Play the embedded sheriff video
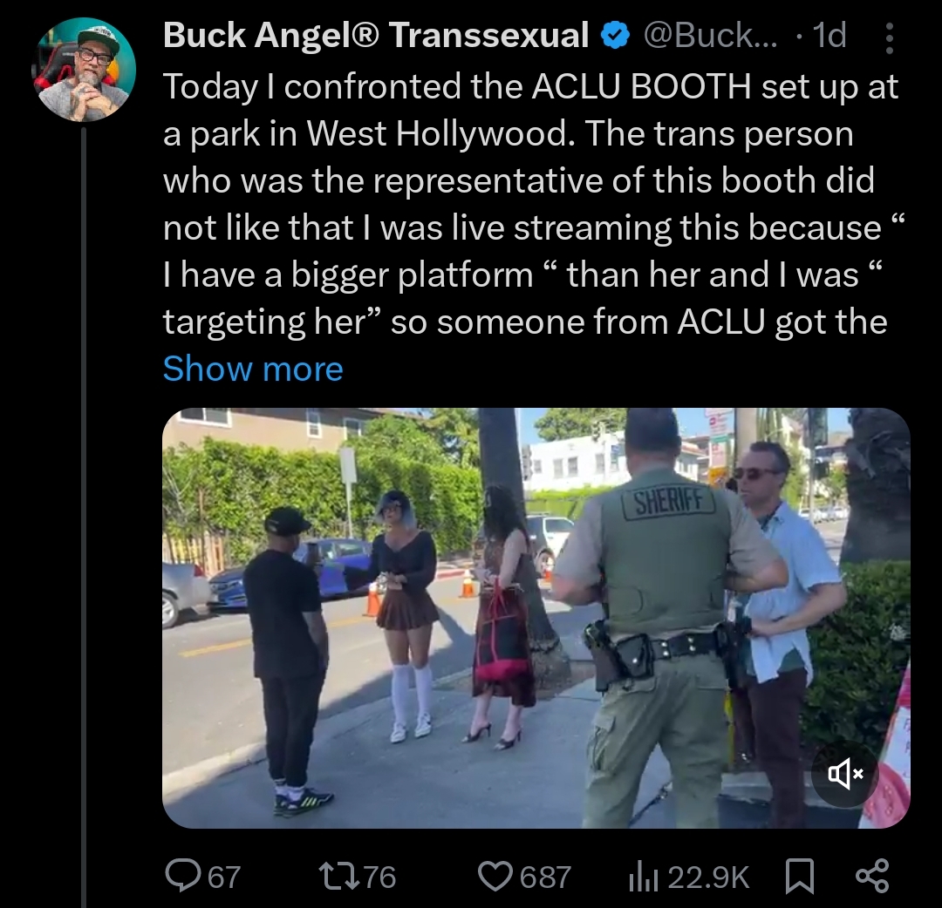Screen dimensions: 942x908 pyautogui.click(x=536, y=618)
